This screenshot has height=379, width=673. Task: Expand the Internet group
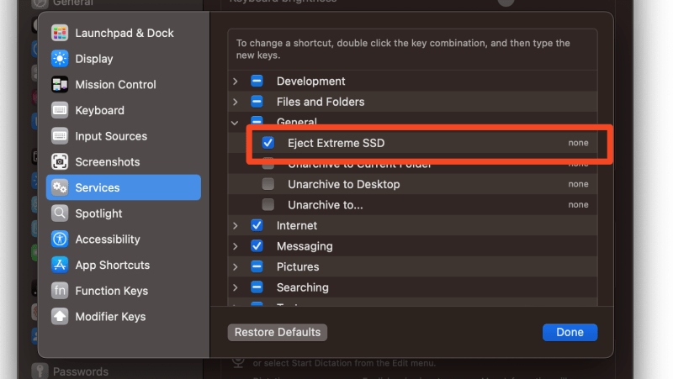tap(236, 225)
